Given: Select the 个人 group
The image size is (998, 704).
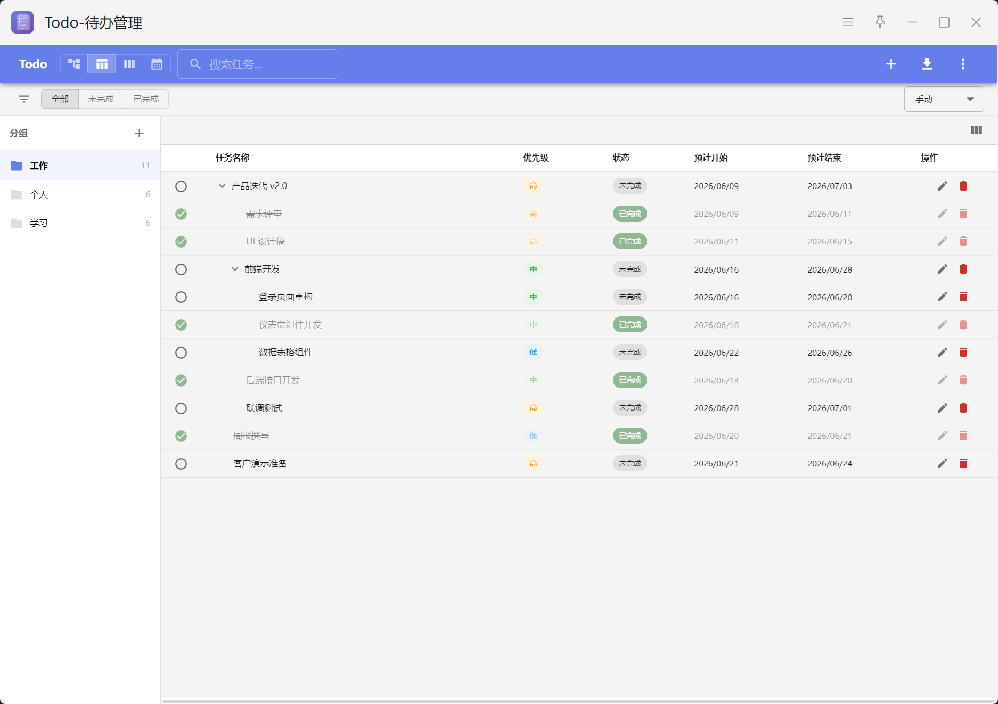Looking at the screenshot, I should [x=80, y=194].
